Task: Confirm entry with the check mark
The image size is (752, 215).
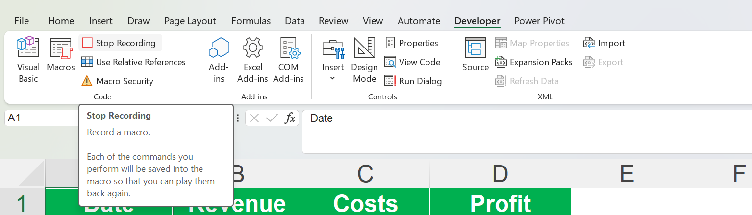Action: point(272,118)
